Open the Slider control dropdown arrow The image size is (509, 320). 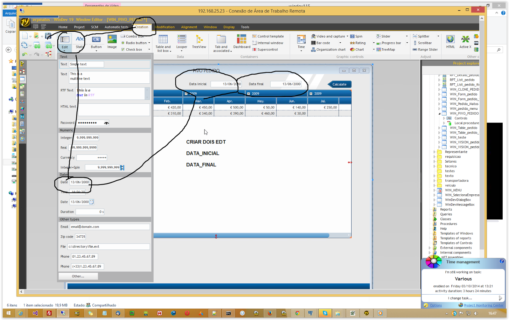point(407,36)
